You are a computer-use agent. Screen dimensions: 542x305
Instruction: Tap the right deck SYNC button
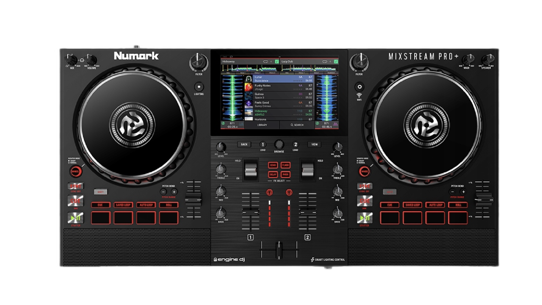[x=365, y=186]
